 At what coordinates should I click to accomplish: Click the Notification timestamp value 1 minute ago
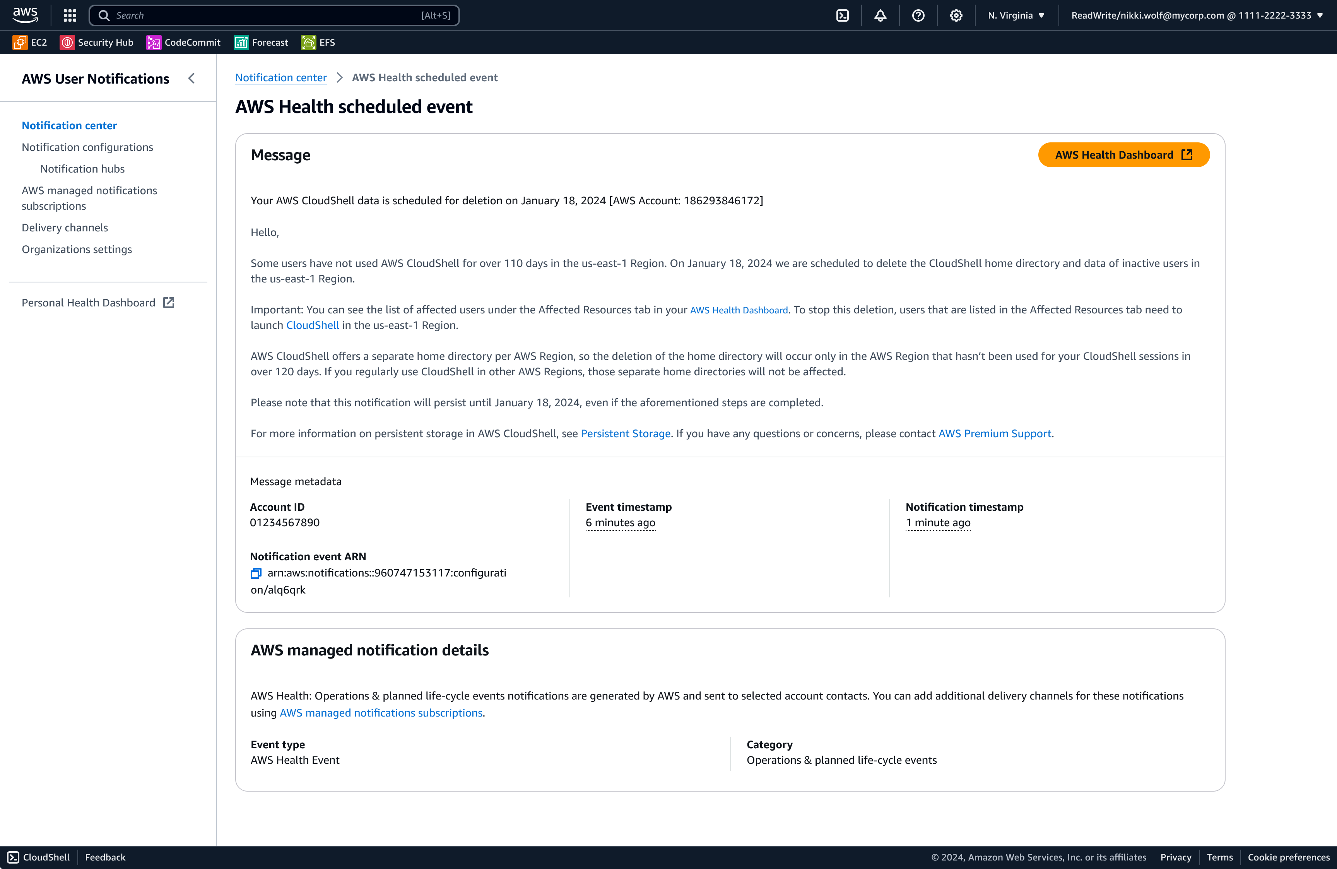(x=938, y=522)
